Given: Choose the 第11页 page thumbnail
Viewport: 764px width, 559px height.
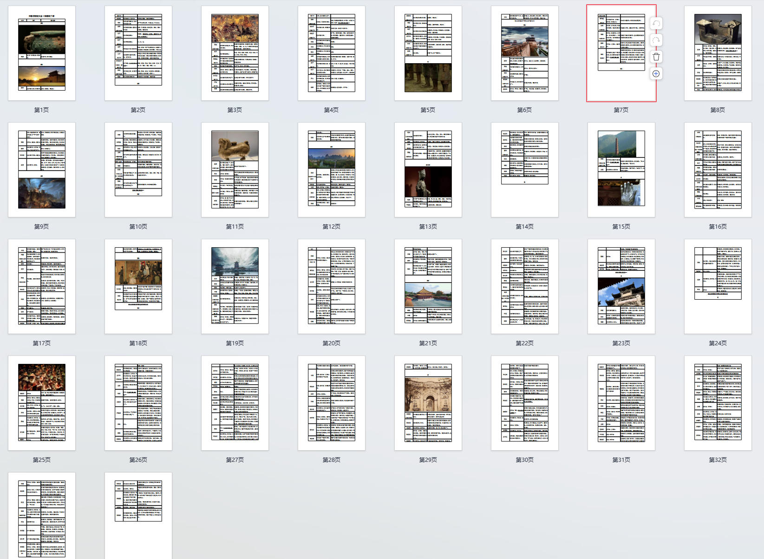Looking at the screenshot, I should pyautogui.click(x=235, y=170).
